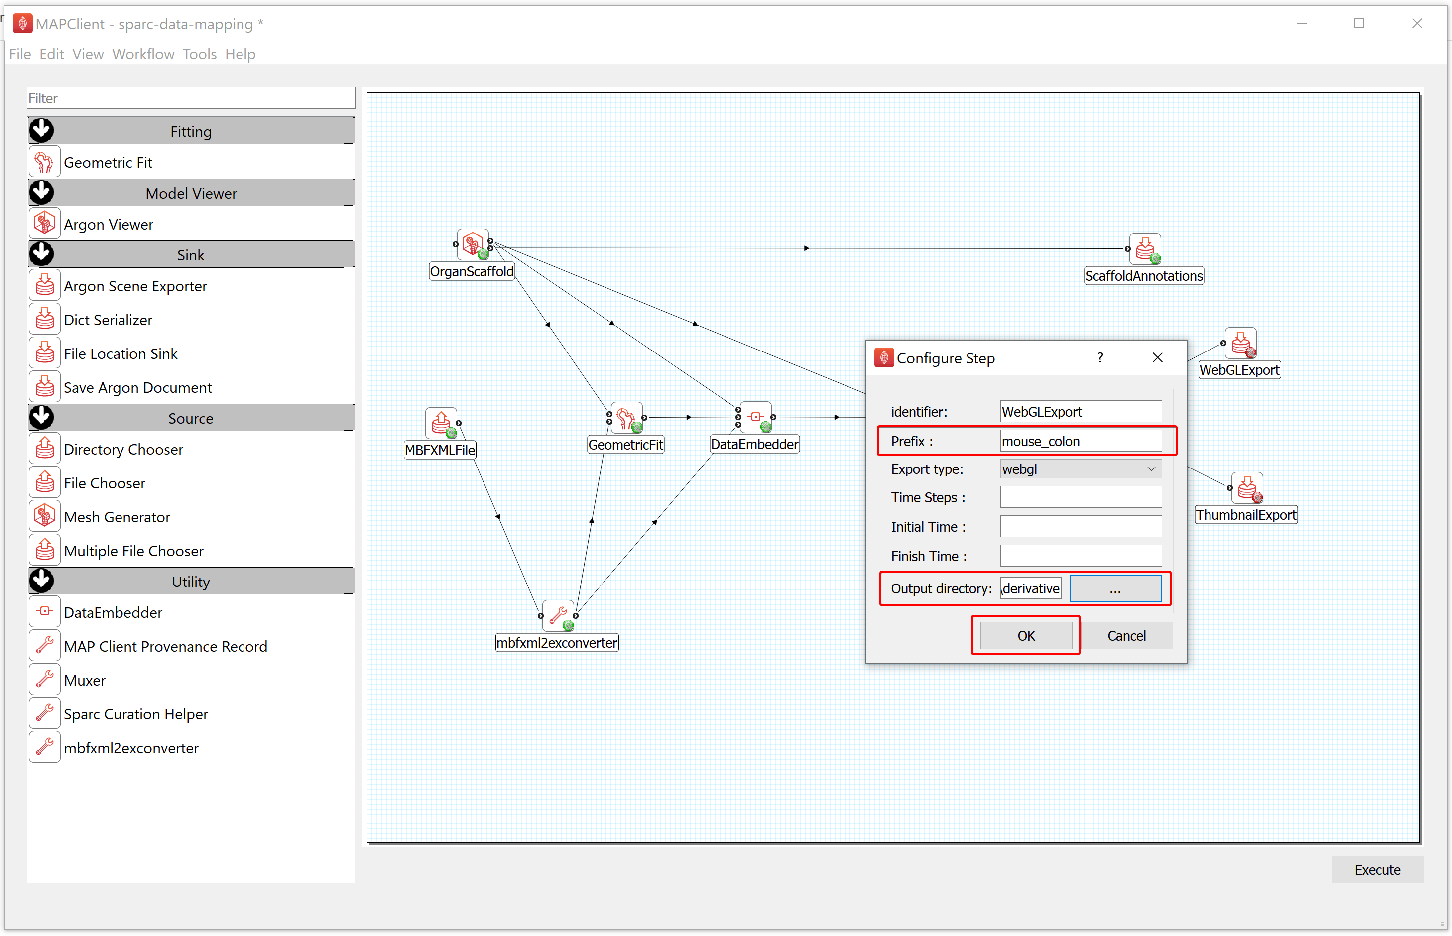Open the Workflow menu
Image resolution: width=1452 pixels, height=936 pixels.
143,54
